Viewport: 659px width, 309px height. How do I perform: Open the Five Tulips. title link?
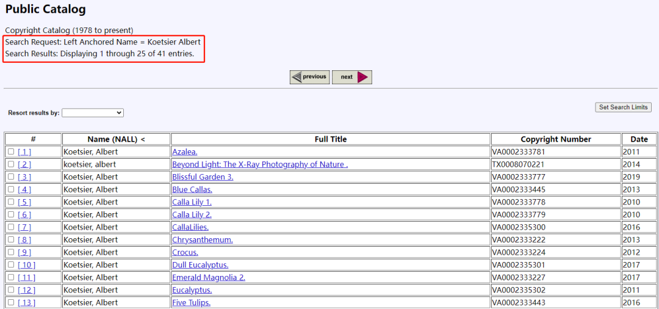coord(191,303)
